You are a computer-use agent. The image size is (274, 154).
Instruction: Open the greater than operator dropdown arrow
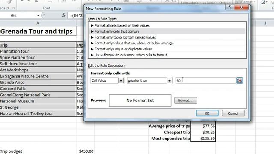click(x=170, y=81)
